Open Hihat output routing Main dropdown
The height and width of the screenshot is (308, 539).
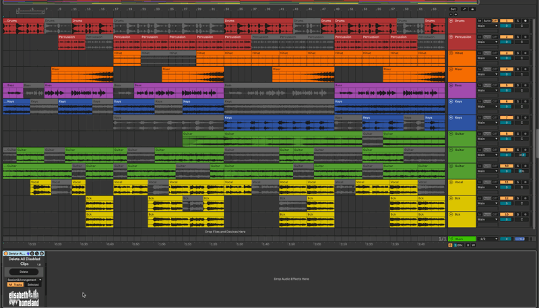[487, 58]
